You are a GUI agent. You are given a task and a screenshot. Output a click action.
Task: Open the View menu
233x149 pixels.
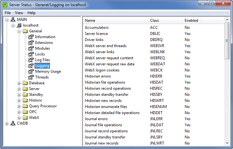click(x=19, y=13)
